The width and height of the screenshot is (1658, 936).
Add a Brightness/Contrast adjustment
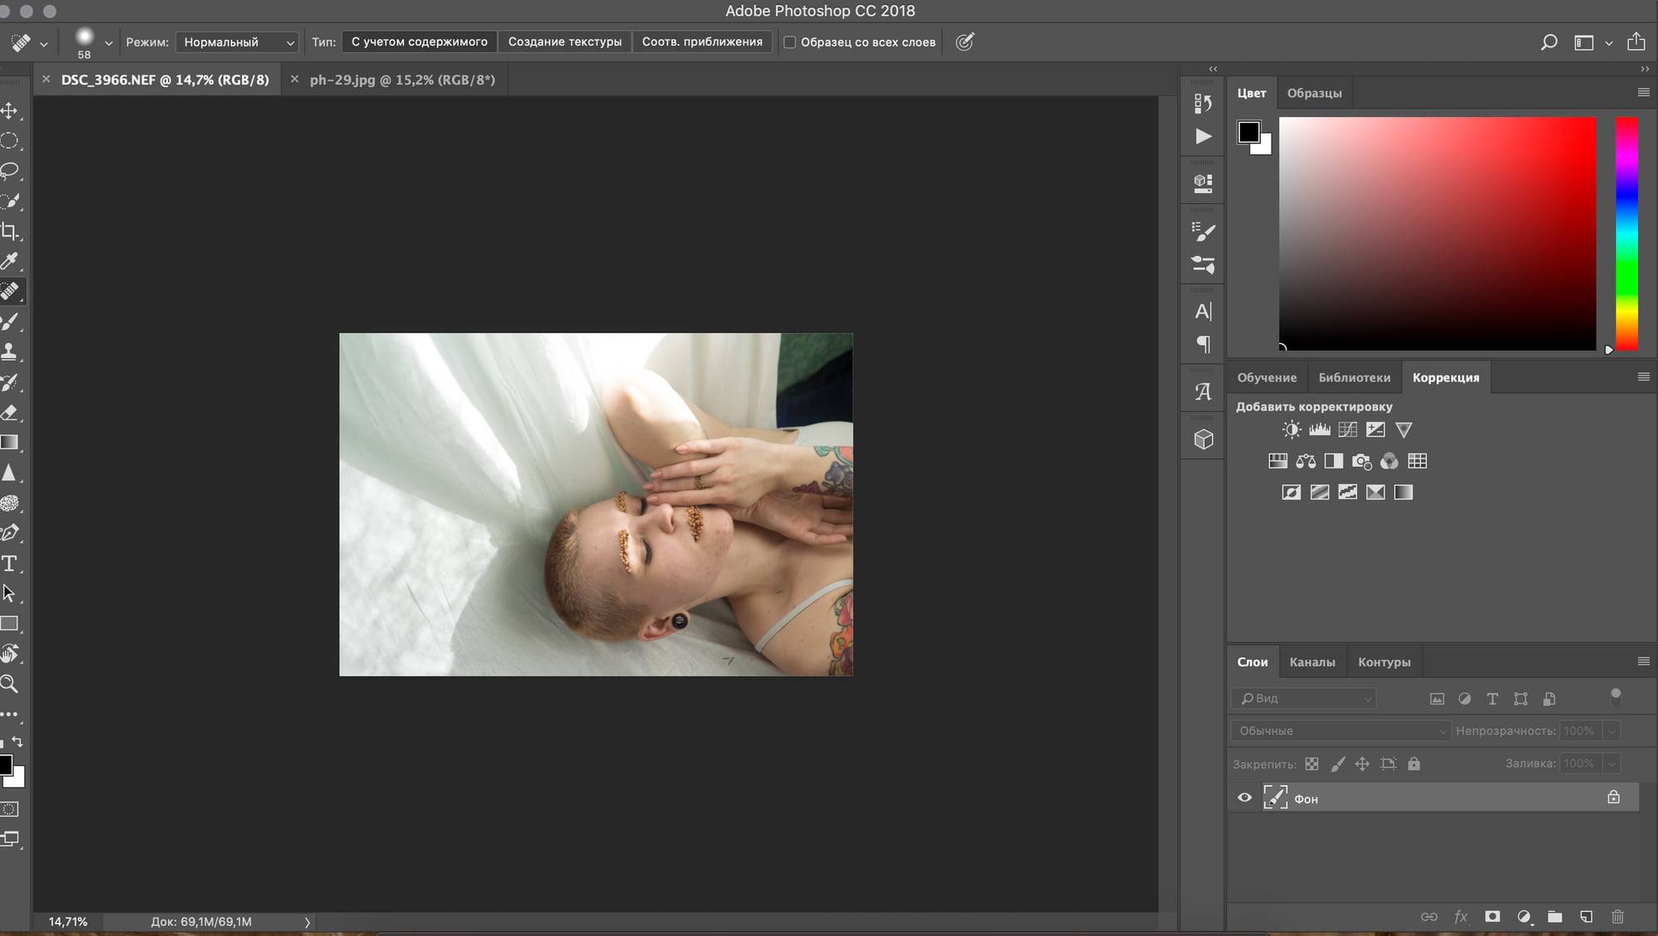(x=1291, y=429)
